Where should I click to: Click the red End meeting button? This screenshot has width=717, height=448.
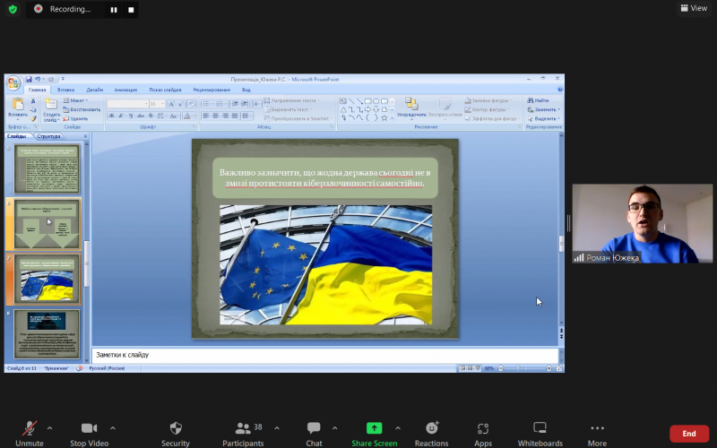click(x=689, y=434)
